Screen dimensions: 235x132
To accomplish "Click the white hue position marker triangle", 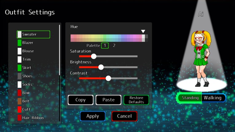I will coord(143,31).
